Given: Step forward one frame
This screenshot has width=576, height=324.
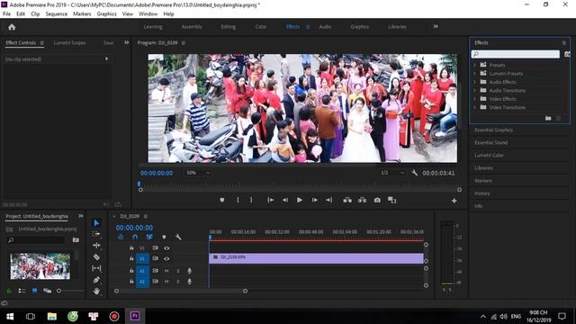Looking at the screenshot, I should [x=314, y=200].
